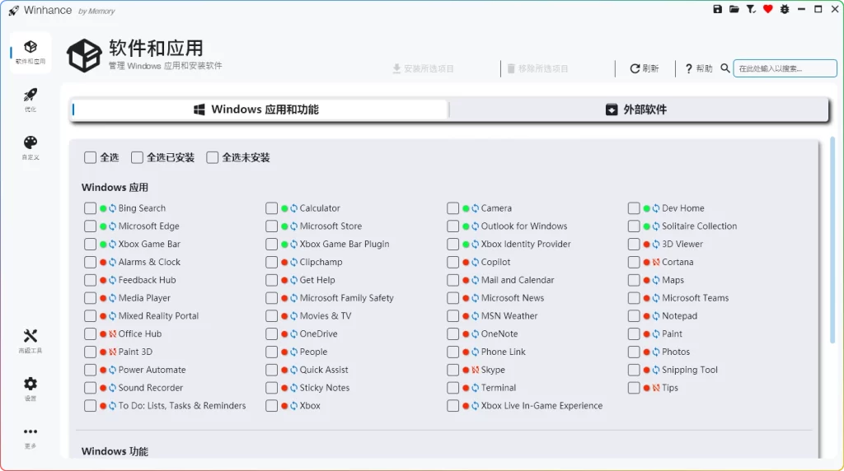
Task: Tick the Outlook for Windows checkbox
Action: click(x=452, y=226)
